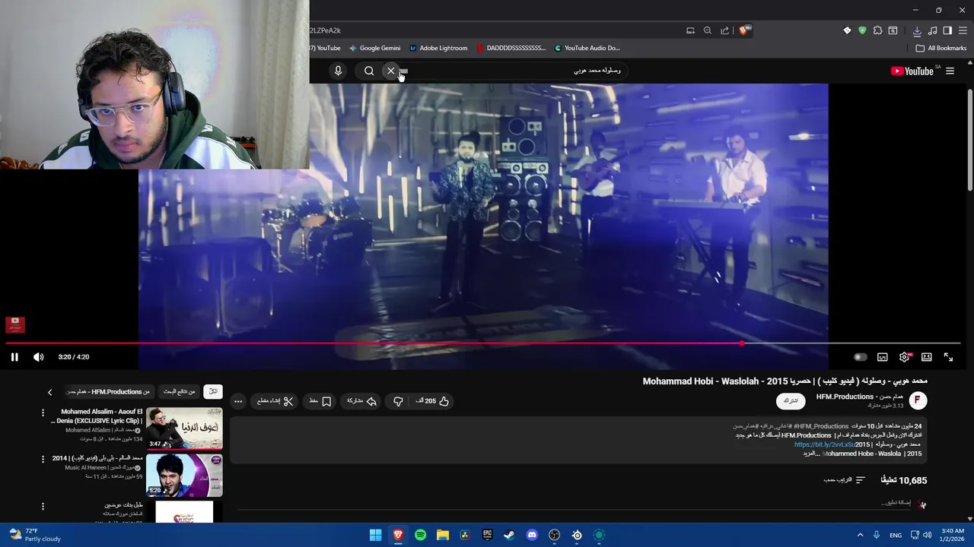Switch to theater mode view
The height and width of the screenshot is (547, 974).
tap(926, 357)
